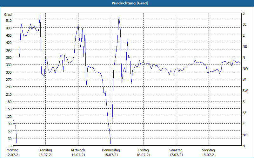Select the 240 axis label
The width and height of the screenshot is (254, 158).
pos(9,87)
